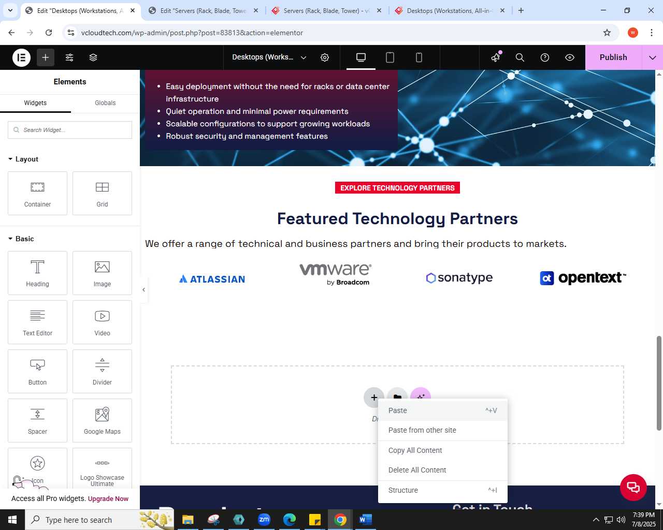Viewport: 663px width, 530px height.
Task: Click the Upgrade Now link
Action: point(108,499)
